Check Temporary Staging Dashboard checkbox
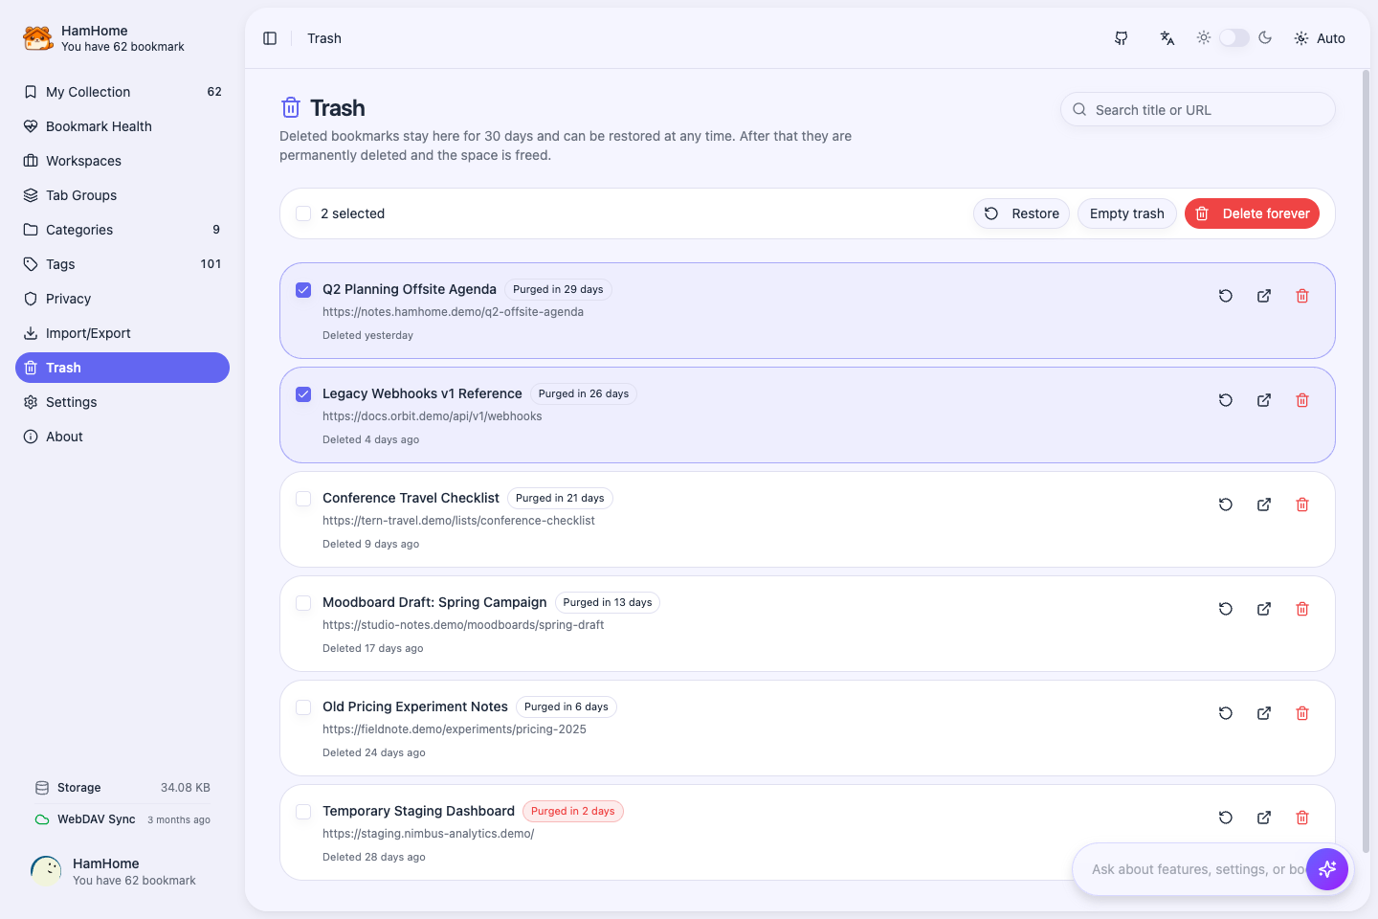Viewport: 1378px width, 919px height. 303,812
